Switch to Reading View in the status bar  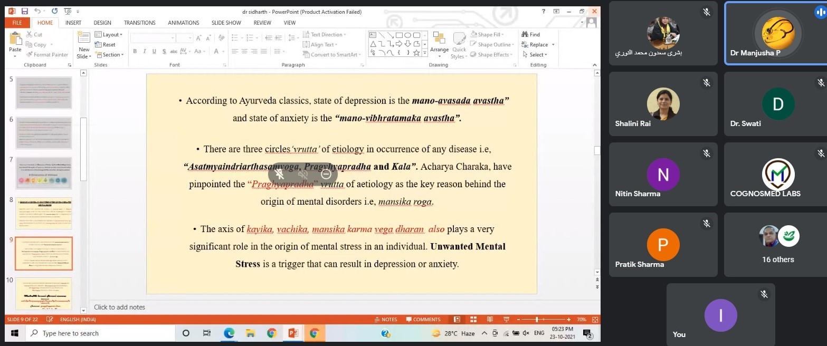pyautogui.click(x=490, y=320)
